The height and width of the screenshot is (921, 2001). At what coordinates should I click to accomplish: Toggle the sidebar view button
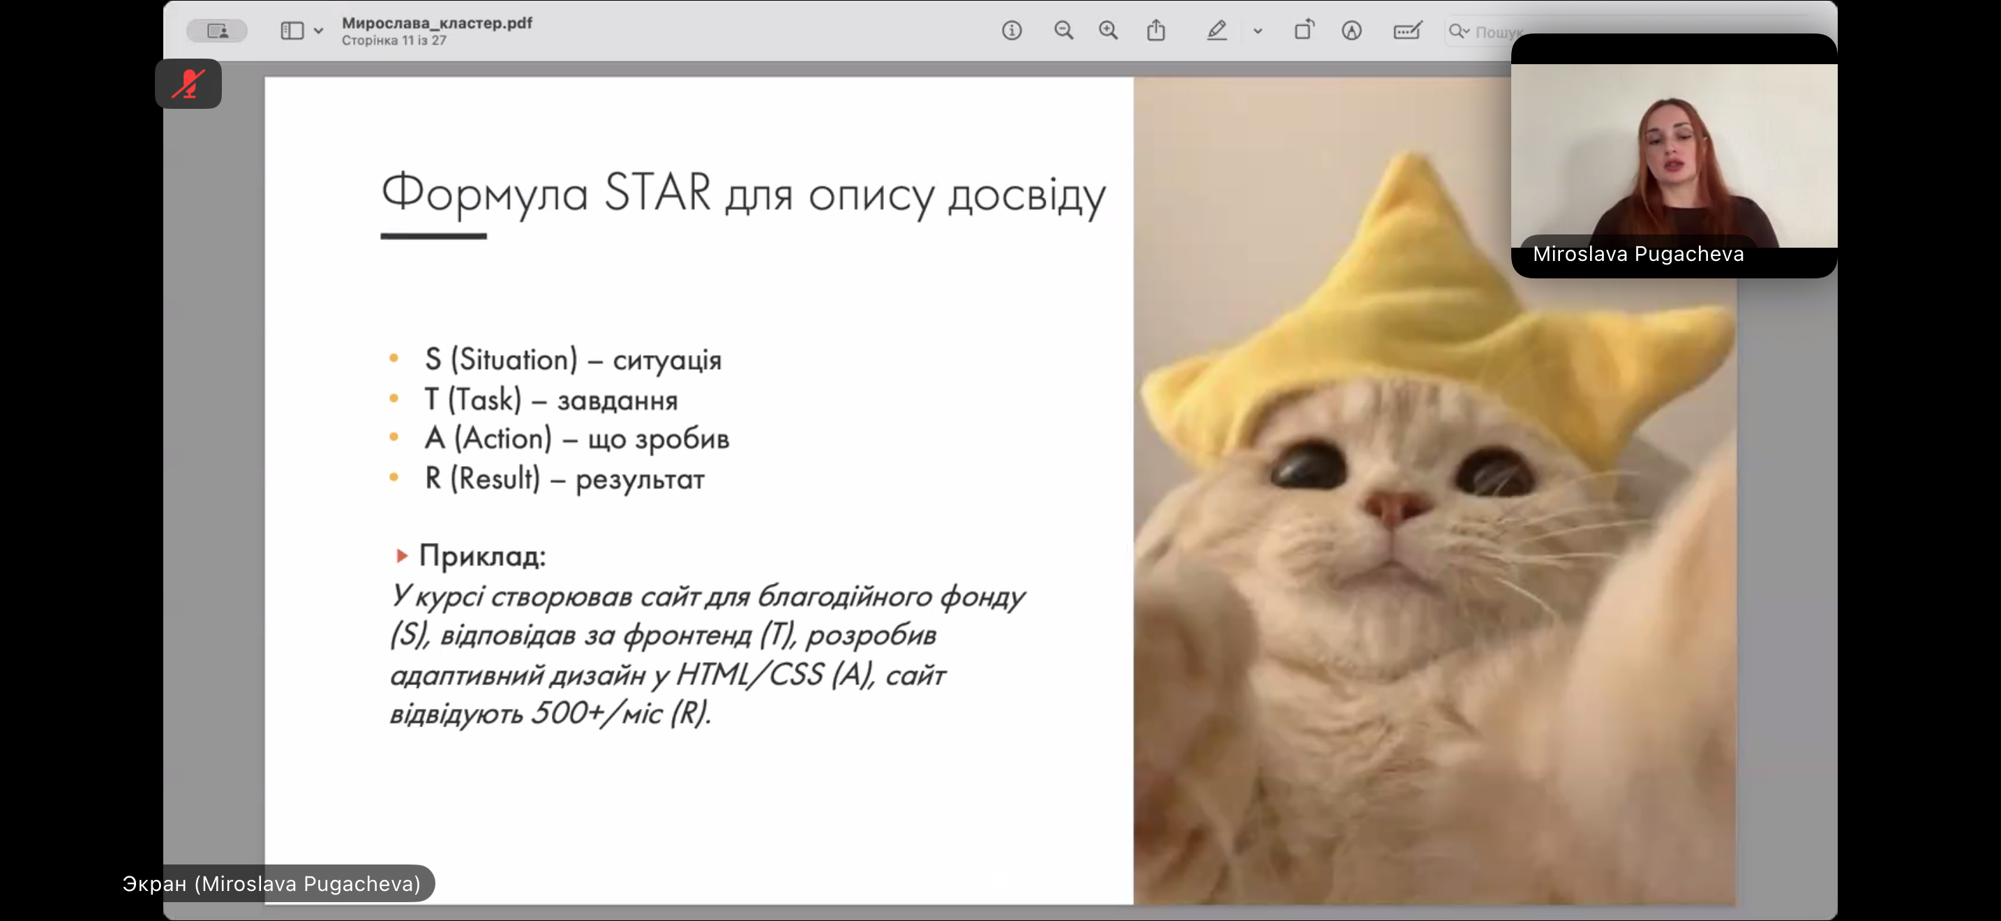(292, 31)
